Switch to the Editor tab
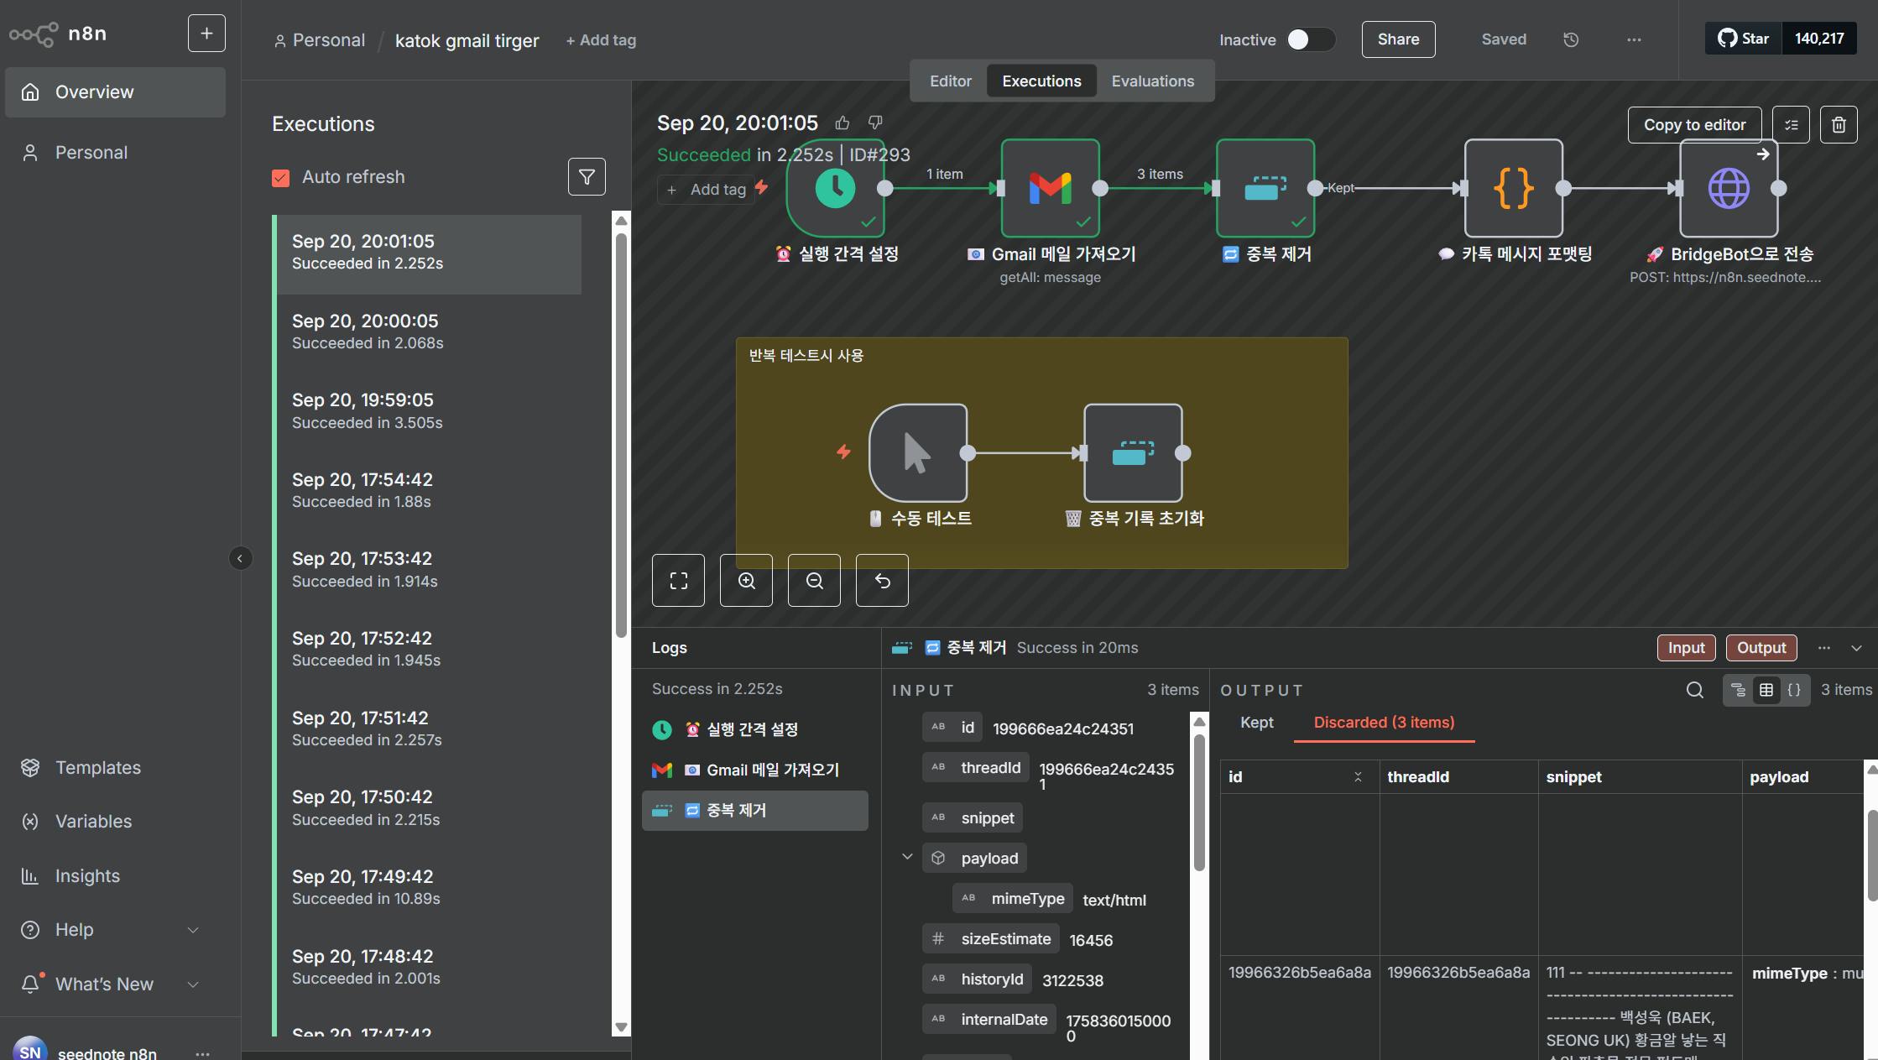1878x1060 pixels. point(950,81)
